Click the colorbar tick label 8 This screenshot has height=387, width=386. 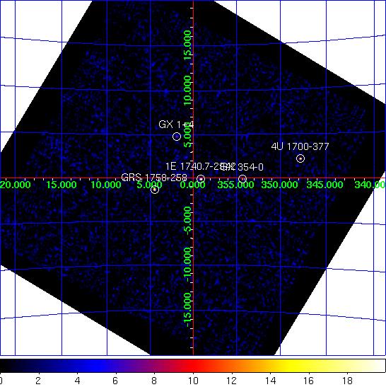coord(154,381)
